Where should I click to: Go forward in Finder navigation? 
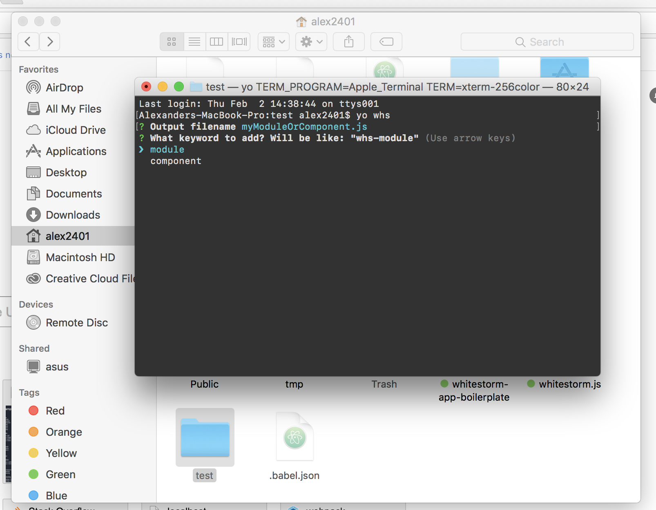(50, 42)
